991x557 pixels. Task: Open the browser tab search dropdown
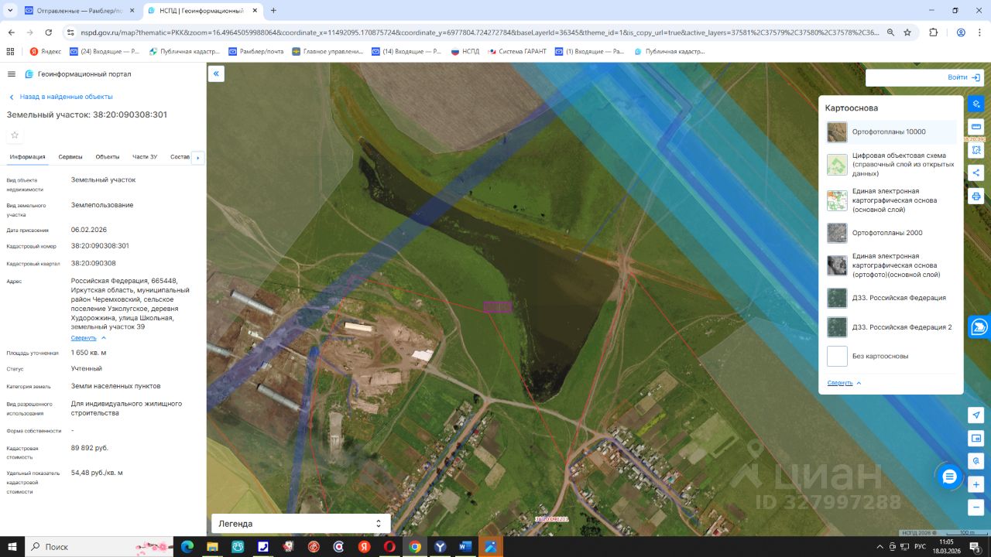tap(10, 11)
